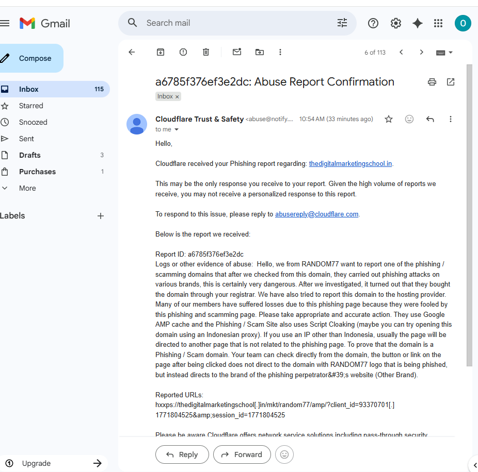Screen dimensions: 478x472
Task: Show side panel chevron
Action: tap(475, 465)
